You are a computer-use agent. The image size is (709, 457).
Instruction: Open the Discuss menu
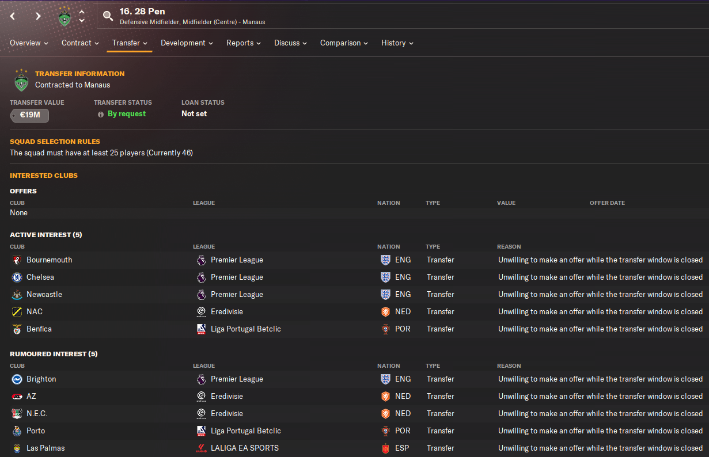click(290, 43)
